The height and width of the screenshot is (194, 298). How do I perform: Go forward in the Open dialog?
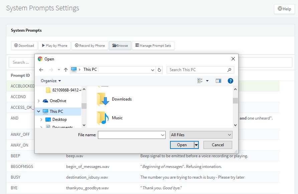pyautogui.click(x=51, y=70)
